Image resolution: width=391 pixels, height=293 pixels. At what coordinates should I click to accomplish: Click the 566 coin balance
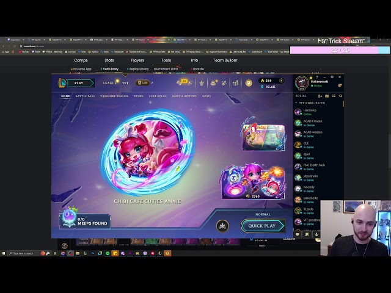tap(268, 81)
